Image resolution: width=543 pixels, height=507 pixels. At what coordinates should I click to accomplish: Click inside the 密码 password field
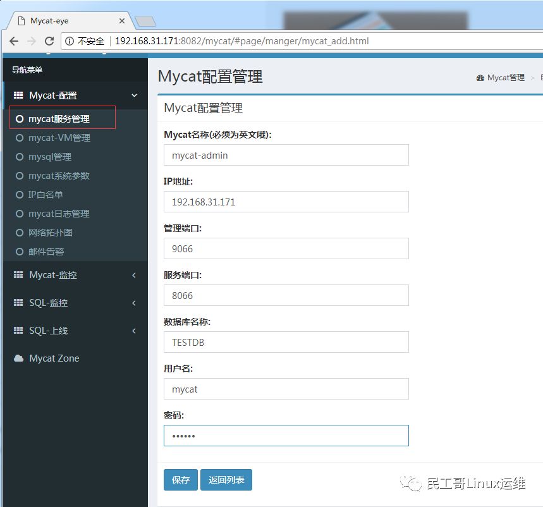click(x=286, y=435)
